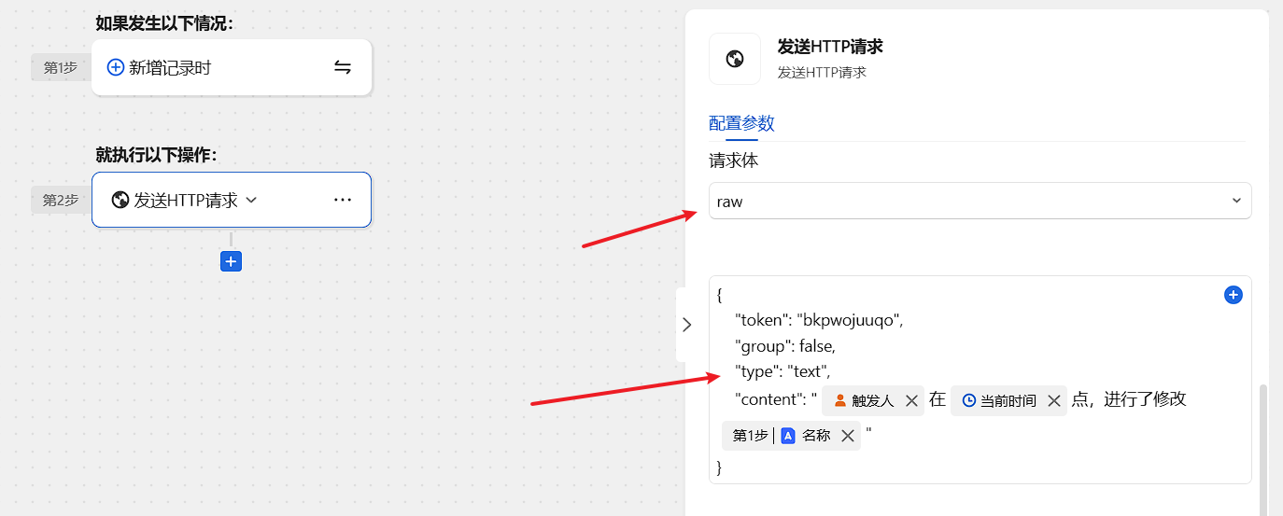Image resolution: width=1283 pixels, height=516 pixels.
Task: Click the swap icon on 新增记录时 card
Action: (343, 67)
